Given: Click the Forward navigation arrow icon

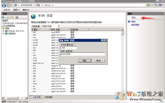Looking at the screenshot, I should click(x=9, y=5).
